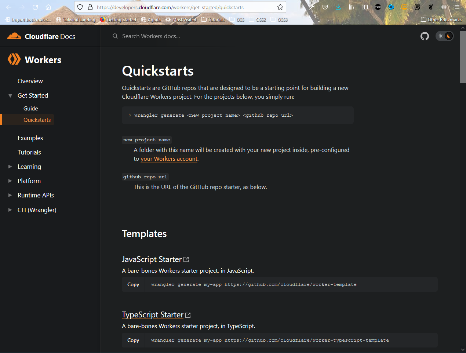Open Cloudflare Docs GitHub repository icon

(425, 36)
